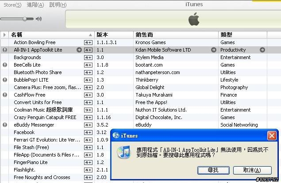Select the Facebook app row
281x183 pixels.
tap(56, 132)
